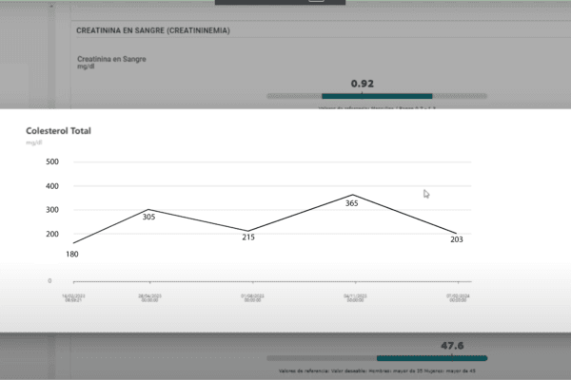Viewport: 571px width, 380px height.
Task: Click the 0.92 creatinine value
Action: click(362, 84)
